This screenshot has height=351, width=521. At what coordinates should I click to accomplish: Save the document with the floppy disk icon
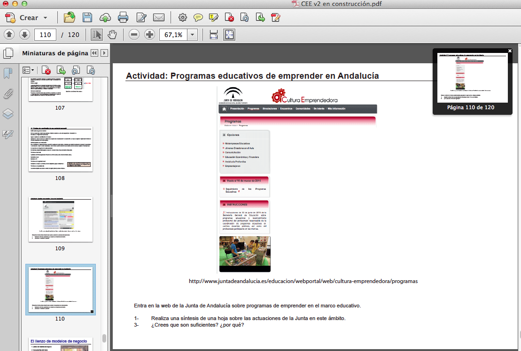point(87,18)
